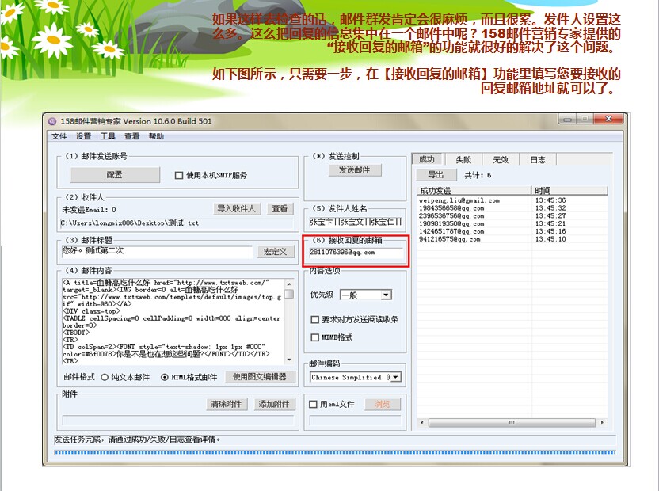Enable the 使用本机SMTP服务 checkbox
The image size is (659, 491).
pyautogui.click(x=179, y=176)
